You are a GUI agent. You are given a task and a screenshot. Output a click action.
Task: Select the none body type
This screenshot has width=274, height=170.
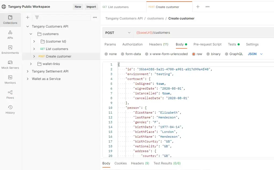tap(106, 54)
